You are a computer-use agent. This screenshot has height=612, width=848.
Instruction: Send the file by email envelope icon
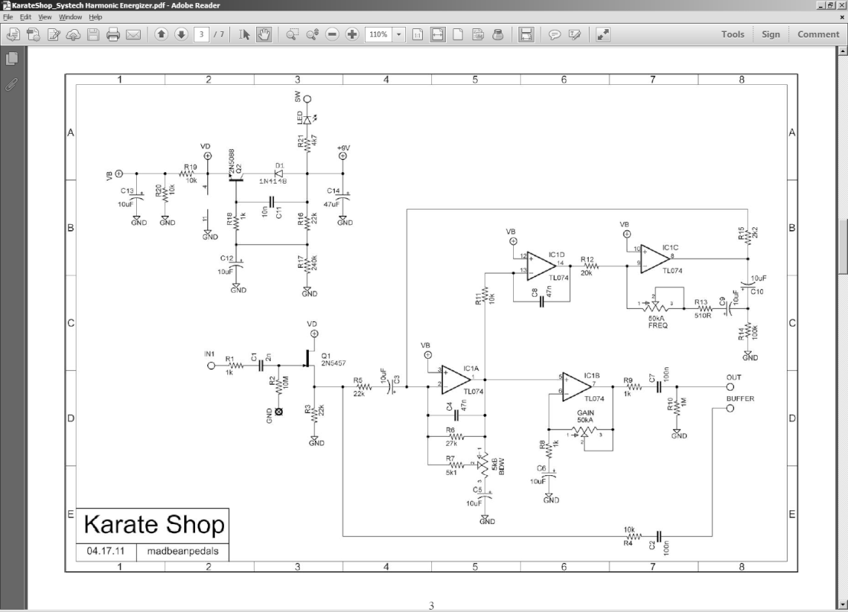[x=133, y=34]
